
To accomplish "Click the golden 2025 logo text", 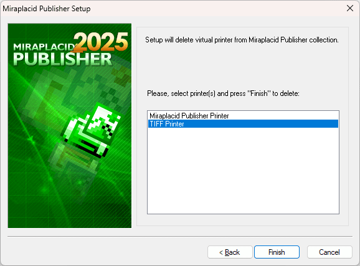I will [x=101, y=42].
